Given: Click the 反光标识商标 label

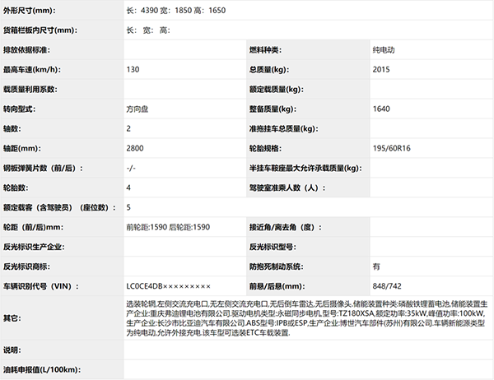Looking at the screenshot, I should pyautogui.click(x=26, y=266).
